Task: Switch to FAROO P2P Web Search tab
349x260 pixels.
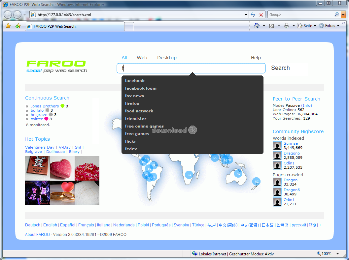Action: [75, 26]
